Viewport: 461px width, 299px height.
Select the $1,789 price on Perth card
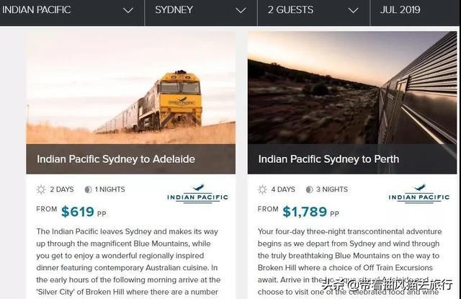(x=305, y=212)
